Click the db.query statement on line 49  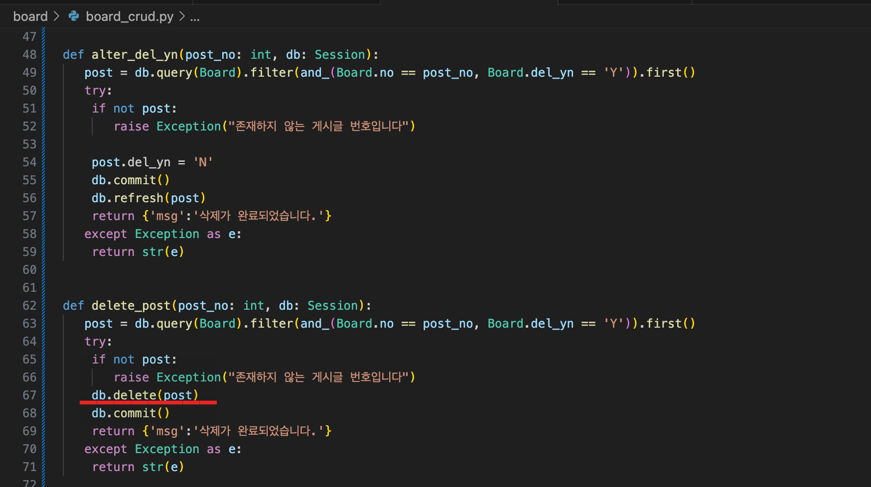[x=390, y=73]
